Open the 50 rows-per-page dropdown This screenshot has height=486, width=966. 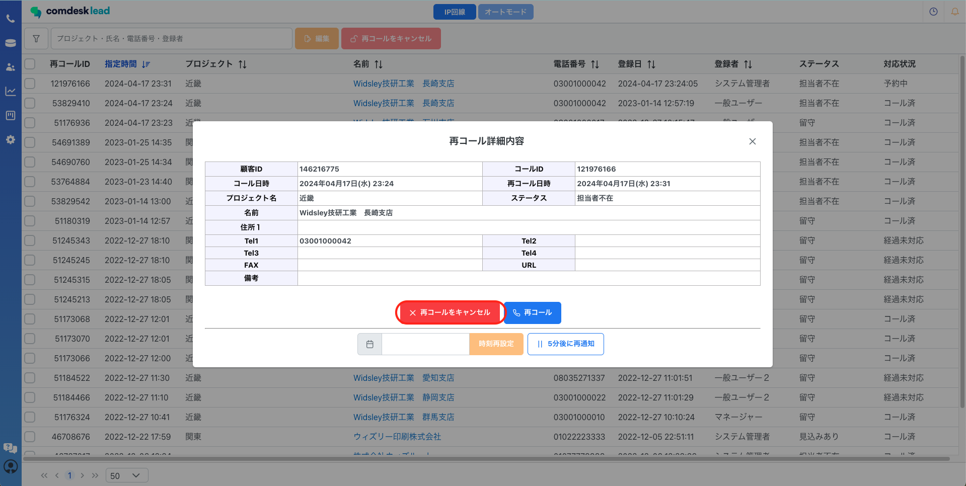tap(126, 475)
